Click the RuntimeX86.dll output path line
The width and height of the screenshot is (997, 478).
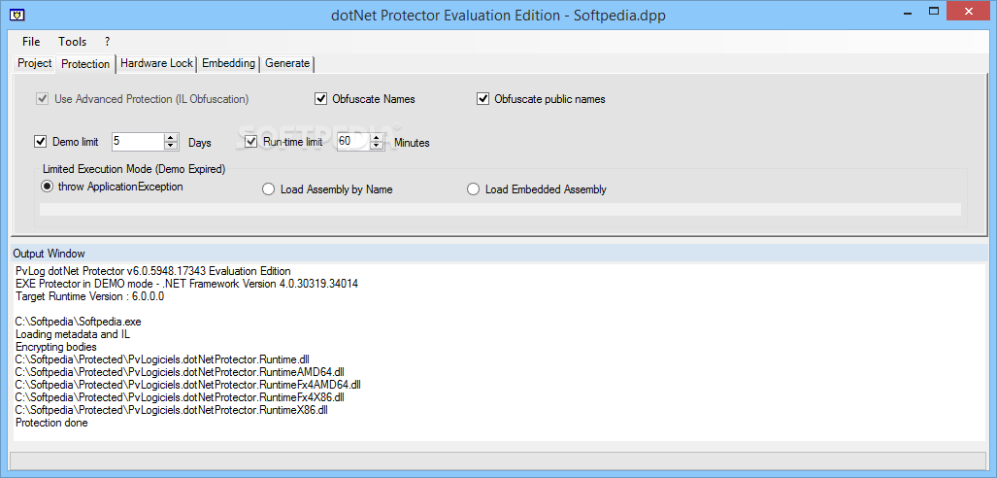coord(172,410)
